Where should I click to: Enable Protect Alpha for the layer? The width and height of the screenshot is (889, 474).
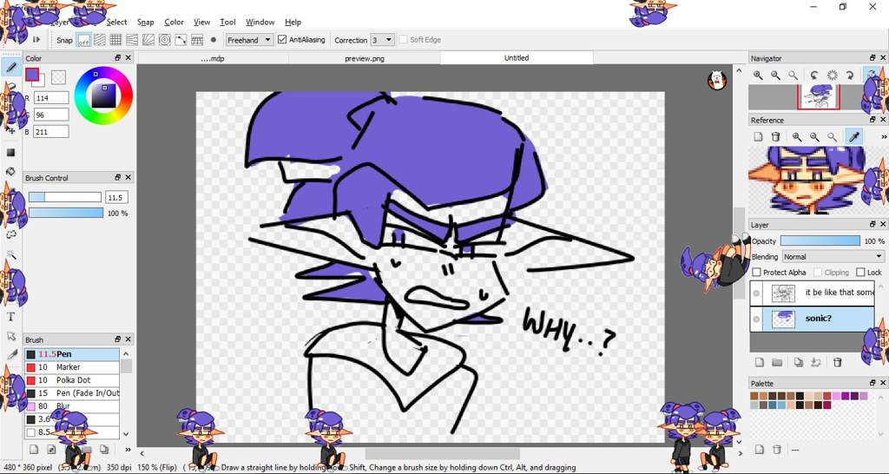point(756,272)
